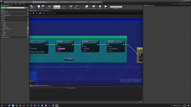Click the Add New button in My Blueprint
This screenshot has width=191, height=107.
click(4, 8)
